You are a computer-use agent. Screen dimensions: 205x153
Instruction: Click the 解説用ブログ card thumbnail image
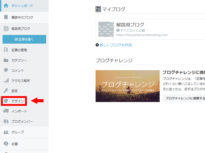(x=106, y=29)
